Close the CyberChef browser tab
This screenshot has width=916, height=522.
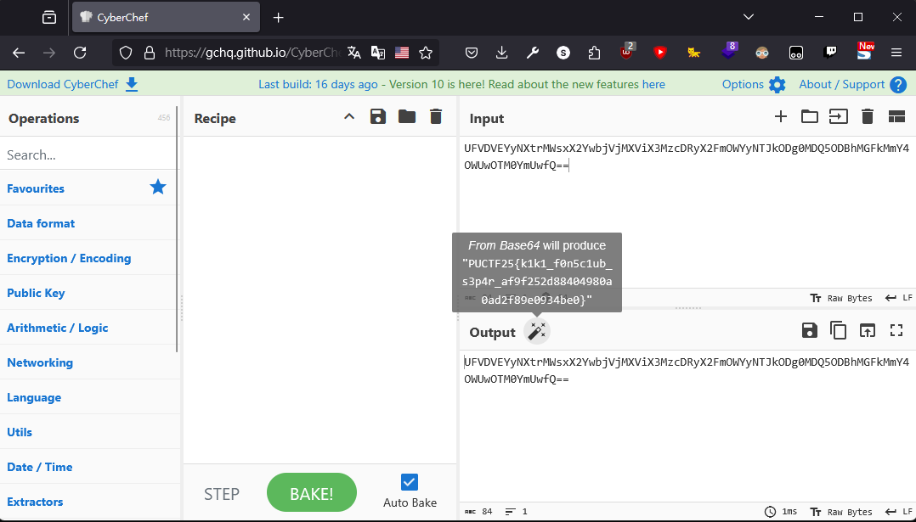[x=246, y=18]
